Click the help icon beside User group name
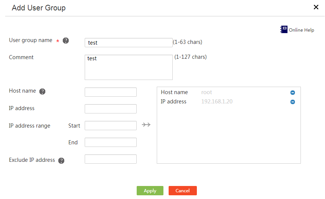This screenshot has width=325, height=199. coord(66,41)
